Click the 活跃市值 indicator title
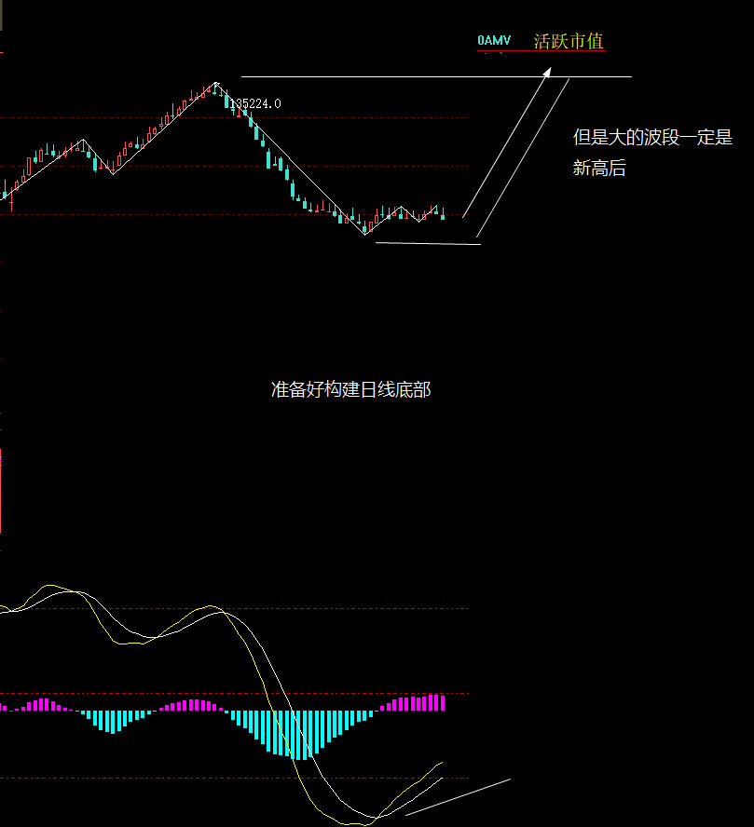Viewport: 754px width, 827px height. (569, 41)
